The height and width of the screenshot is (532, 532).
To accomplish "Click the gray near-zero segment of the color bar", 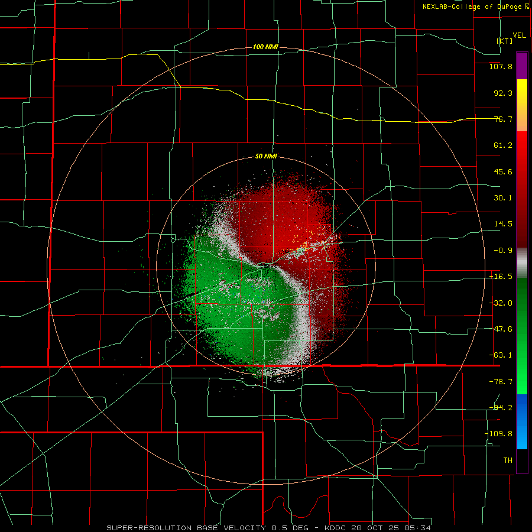I will click(x=522, y=262).
